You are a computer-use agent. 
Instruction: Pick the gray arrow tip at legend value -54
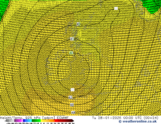[x=6, y=121]
